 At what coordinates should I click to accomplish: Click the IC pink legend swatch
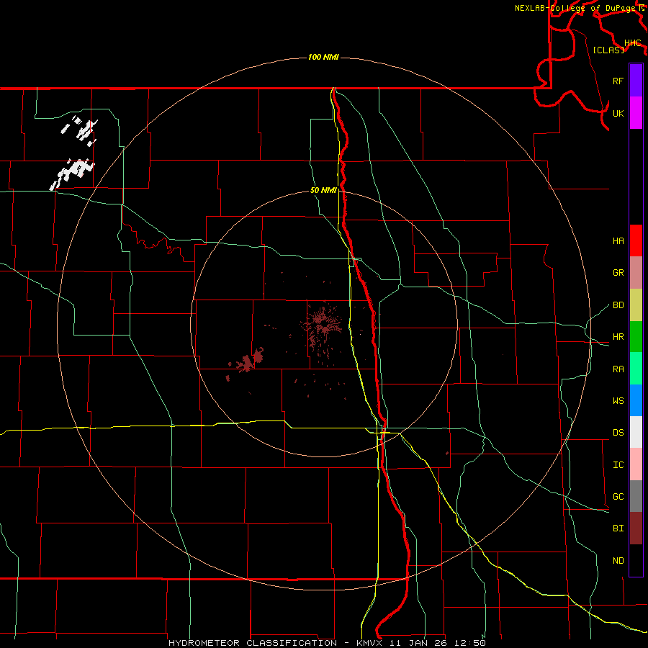(636, 464)
